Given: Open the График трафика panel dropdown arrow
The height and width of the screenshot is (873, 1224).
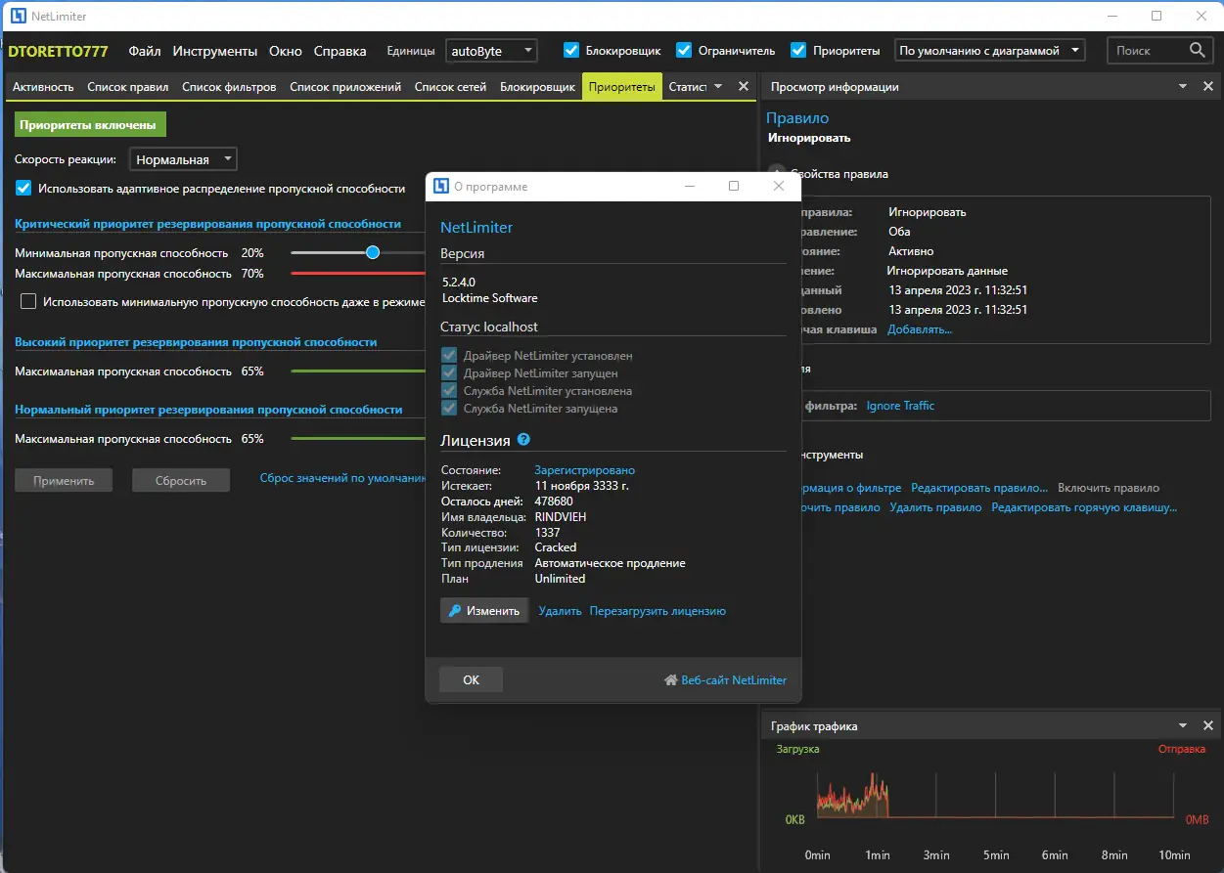Looking at the screenshot, I should (x=1183, y=726).
